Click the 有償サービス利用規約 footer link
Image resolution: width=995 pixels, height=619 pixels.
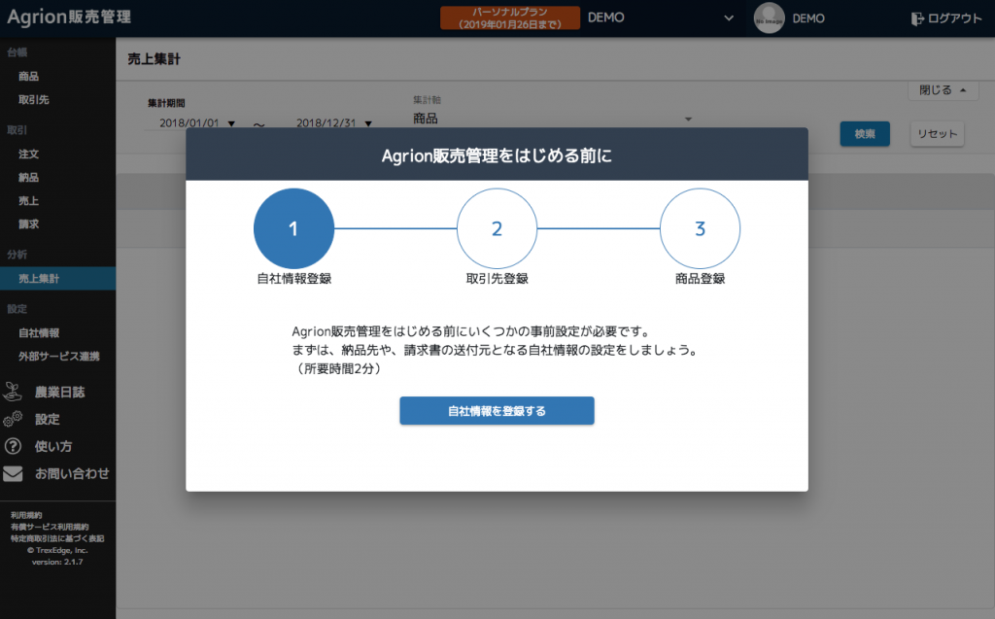tap(50, 527)
